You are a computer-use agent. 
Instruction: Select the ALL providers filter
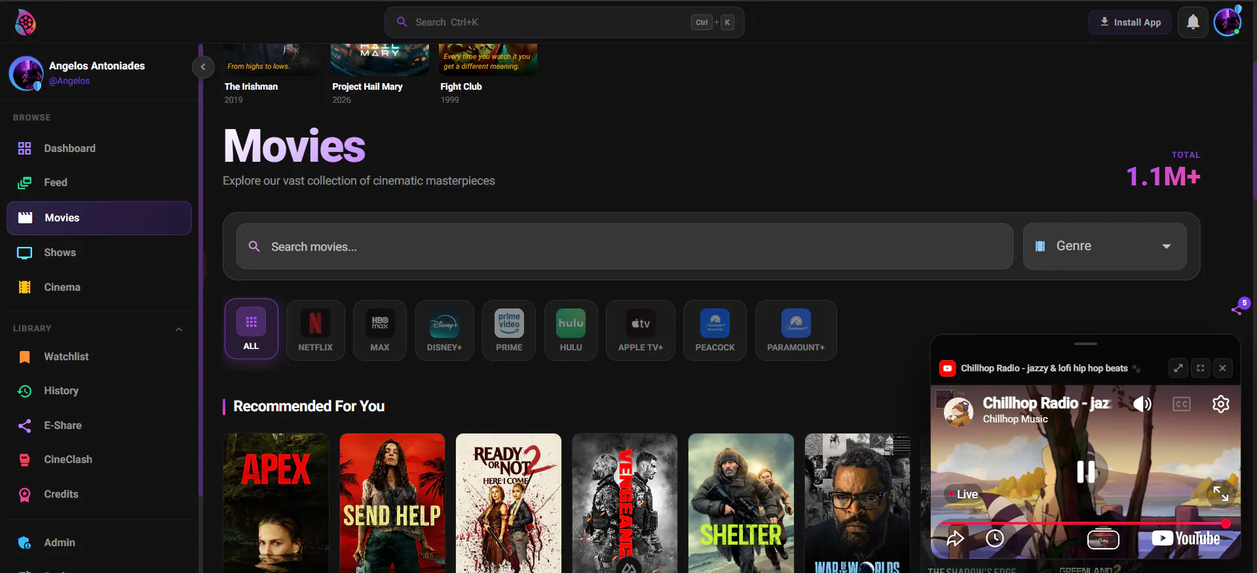(x=252, y=329)
